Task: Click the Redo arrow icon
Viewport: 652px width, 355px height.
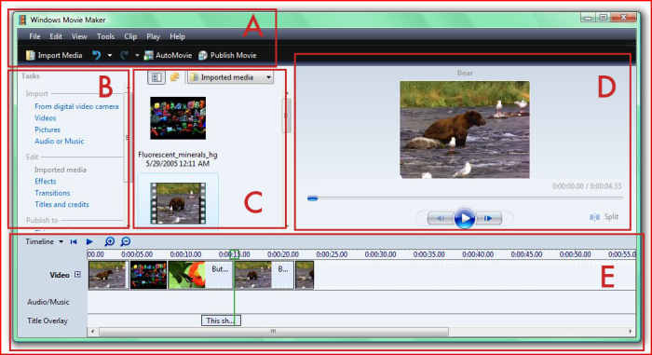Action: click(124, 55)
